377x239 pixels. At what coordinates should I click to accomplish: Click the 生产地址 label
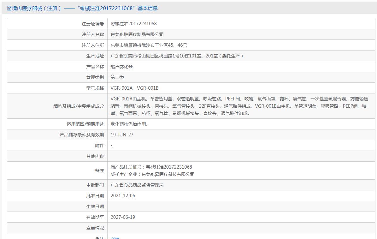[x=95, y=56]
